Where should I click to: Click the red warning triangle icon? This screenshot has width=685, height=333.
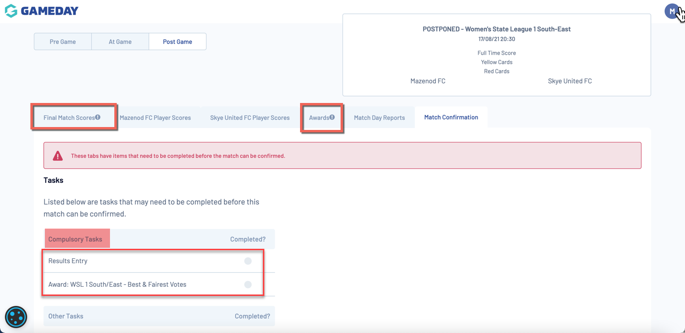(58, 156)
